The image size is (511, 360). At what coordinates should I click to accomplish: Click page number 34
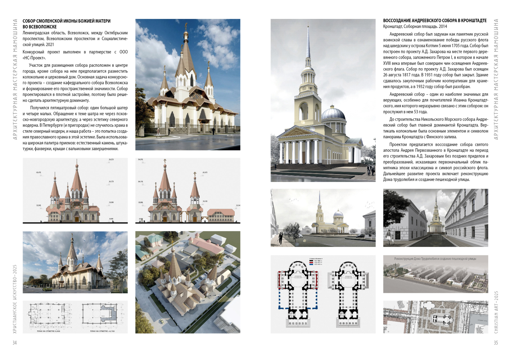point(15,343)
